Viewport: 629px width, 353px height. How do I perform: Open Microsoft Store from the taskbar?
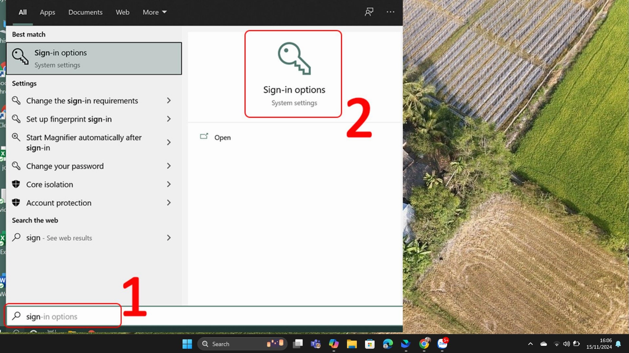pos(369,344)
